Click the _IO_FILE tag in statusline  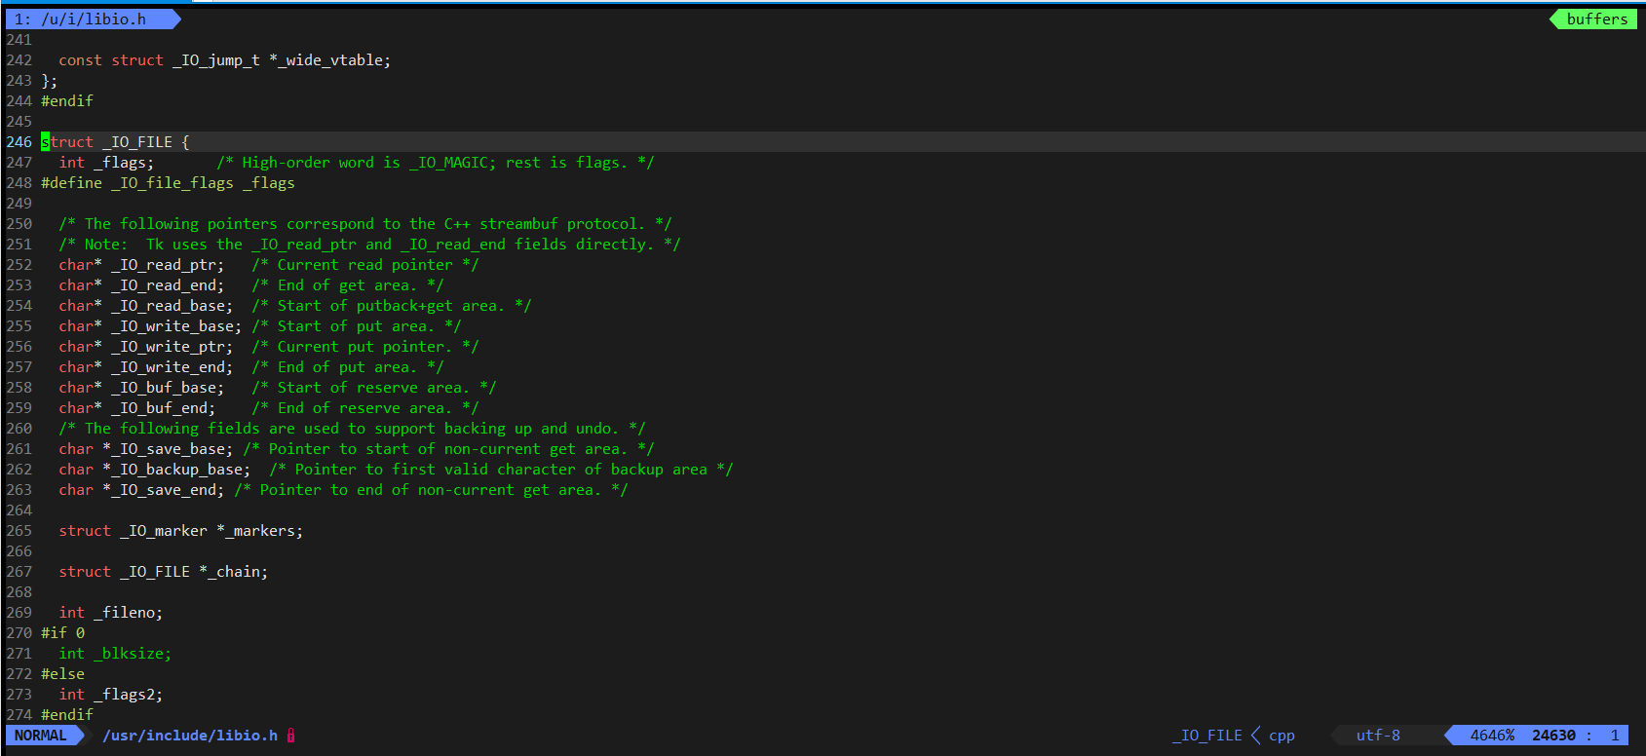click(1206, 736)
